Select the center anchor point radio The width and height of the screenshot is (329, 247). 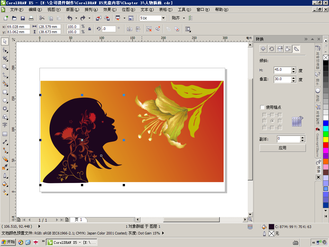click(272, 121)
